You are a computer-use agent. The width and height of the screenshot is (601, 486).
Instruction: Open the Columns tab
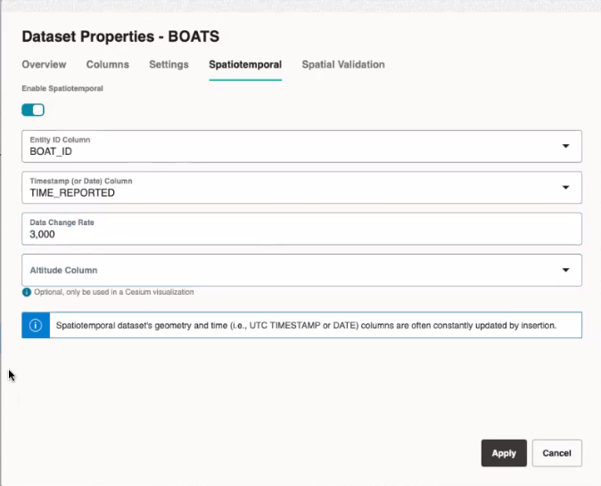coord(108,64)
